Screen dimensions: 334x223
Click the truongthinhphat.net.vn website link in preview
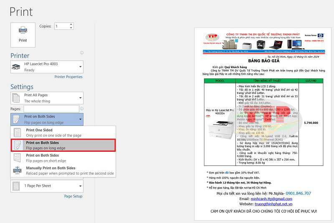[x=273, y=204]
